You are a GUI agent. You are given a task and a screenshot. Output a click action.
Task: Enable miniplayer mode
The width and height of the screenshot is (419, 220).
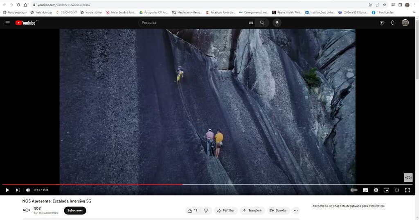pos(386,190)
